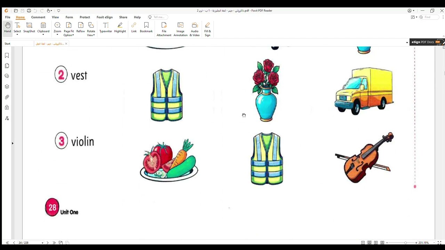Image resolution: width=445 pixels, height=250 pixels.
Task: Print document from quick access toolbar
Action: 29,11
